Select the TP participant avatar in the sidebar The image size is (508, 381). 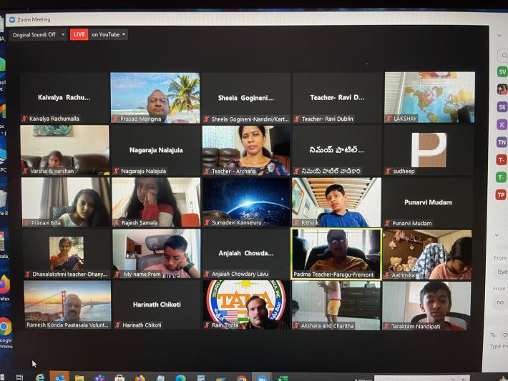[x=501, y=195]
